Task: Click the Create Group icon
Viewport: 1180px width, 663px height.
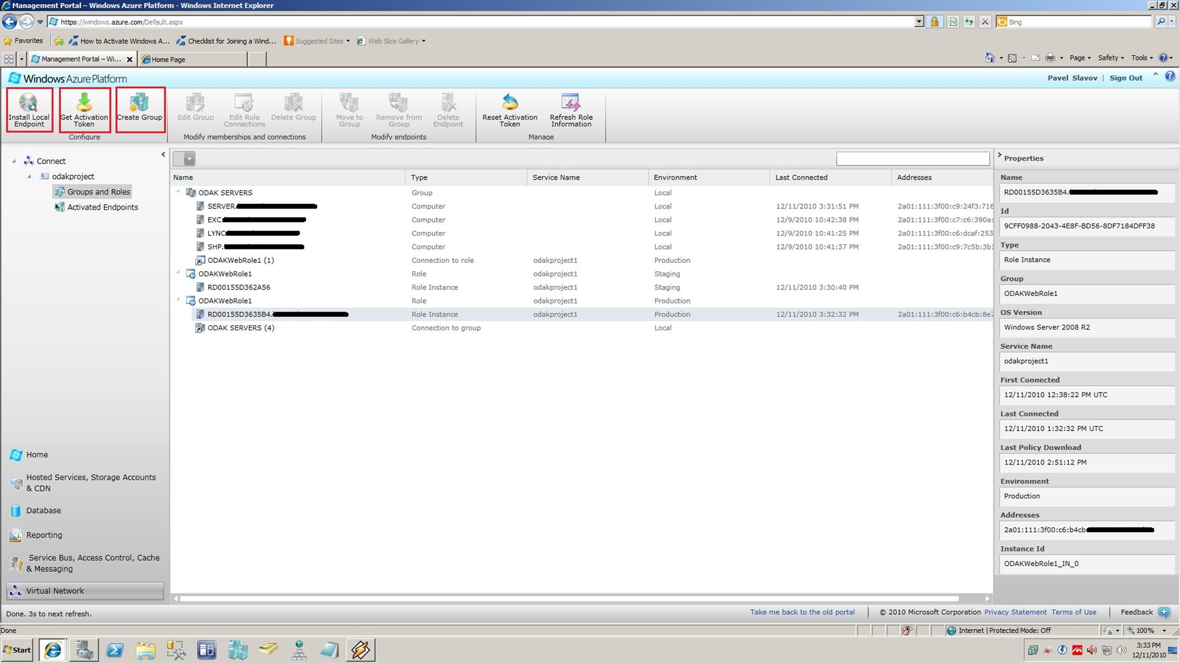Action: pos(139,102)
